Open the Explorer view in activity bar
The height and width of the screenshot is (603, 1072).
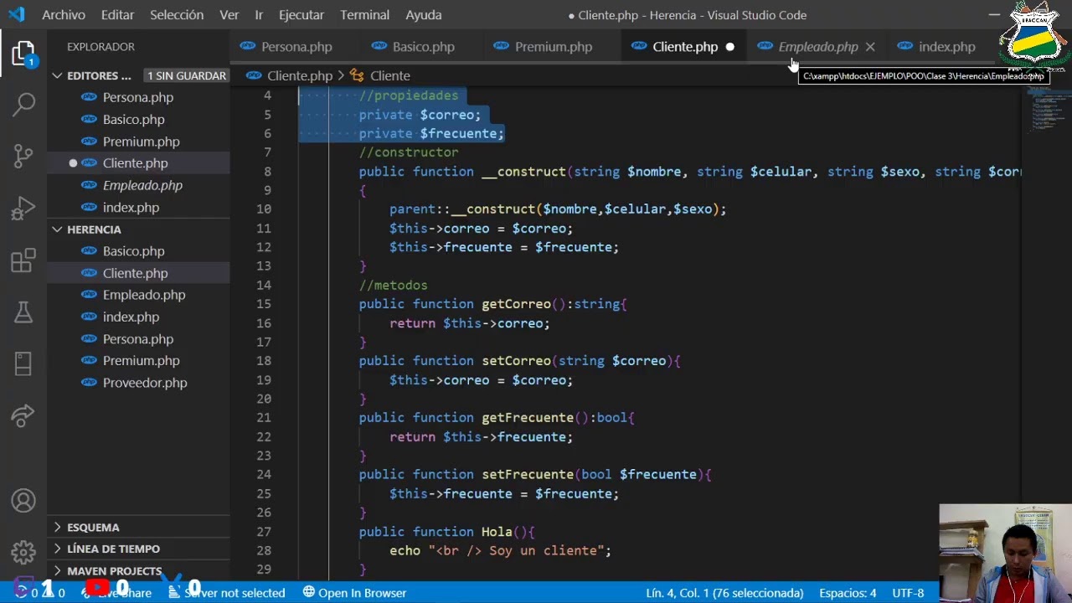[23, 54]
